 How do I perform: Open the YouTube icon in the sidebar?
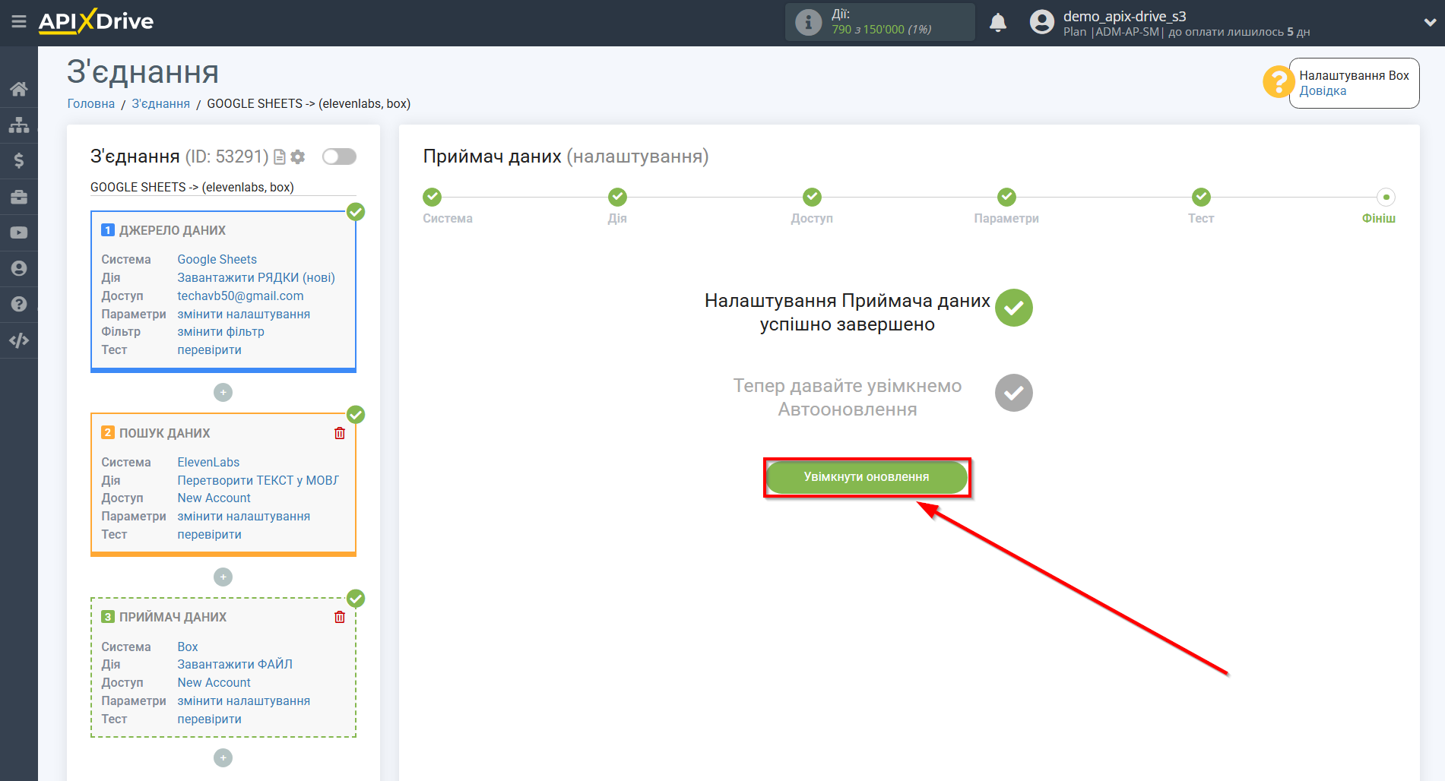[x=19, y=232]
